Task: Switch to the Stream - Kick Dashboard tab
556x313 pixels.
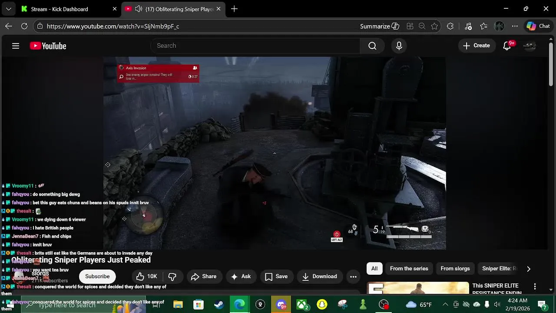Action: coord(60,9)
